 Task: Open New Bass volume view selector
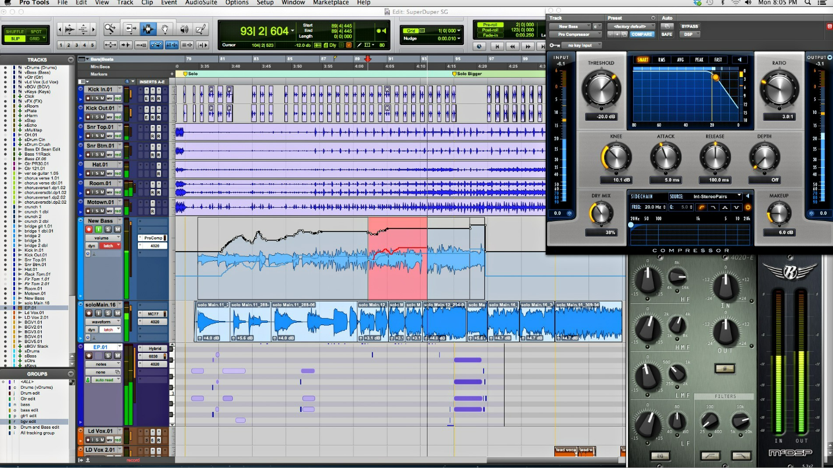point(103,238)
